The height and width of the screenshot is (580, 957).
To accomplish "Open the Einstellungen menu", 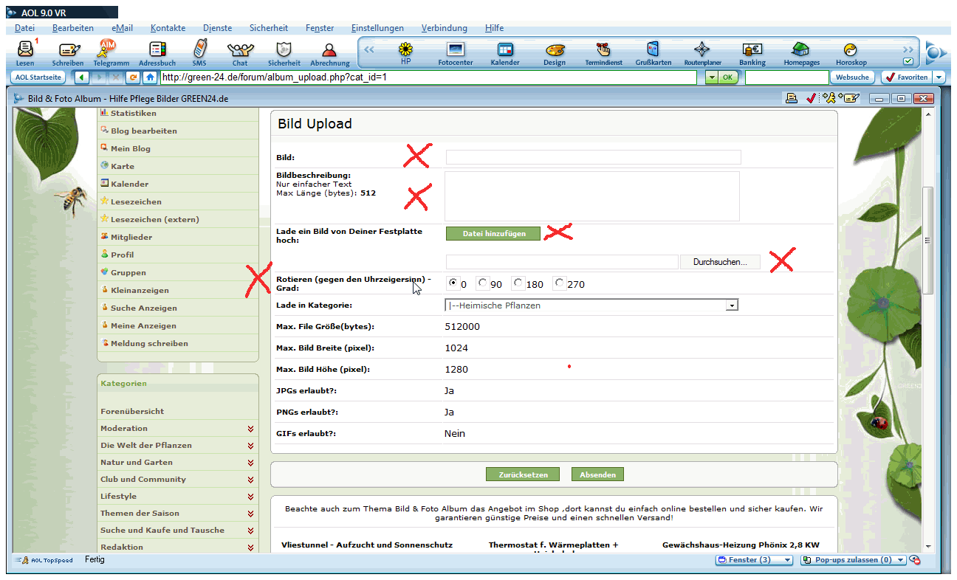I will point(377,28).
